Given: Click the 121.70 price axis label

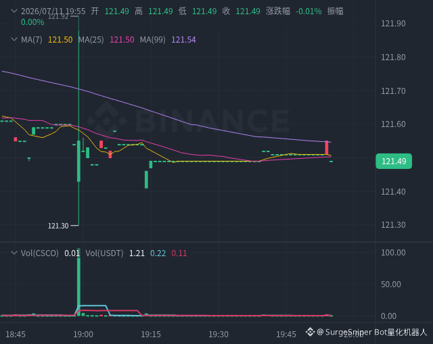Looking at the screenshot, I should tap(393, 91).
